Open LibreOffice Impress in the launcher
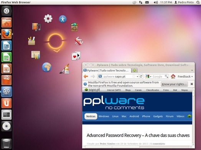 [7, 69]
